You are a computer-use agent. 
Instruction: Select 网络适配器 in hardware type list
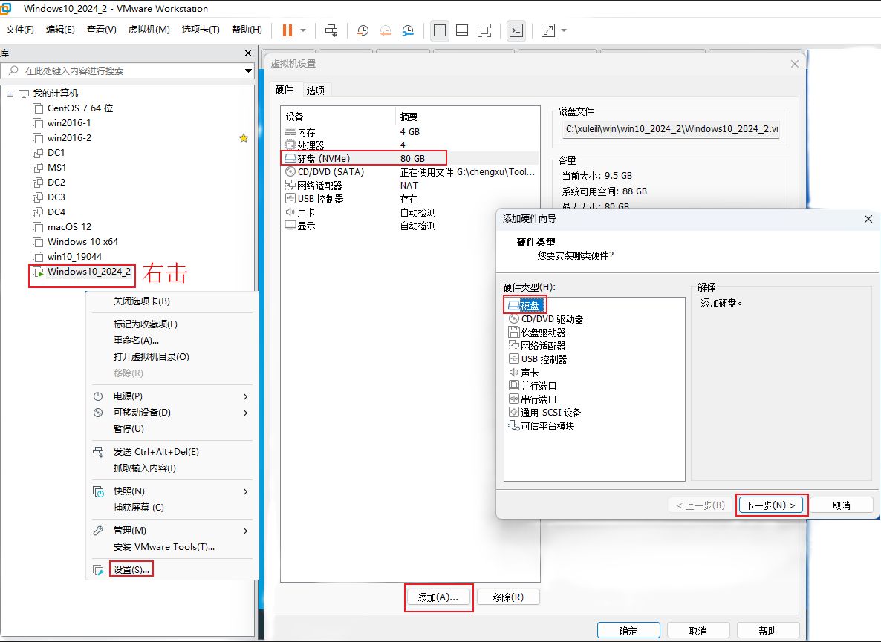tap(542, 346)
